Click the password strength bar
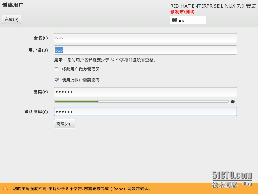258x194 pixels. (141, 101)
